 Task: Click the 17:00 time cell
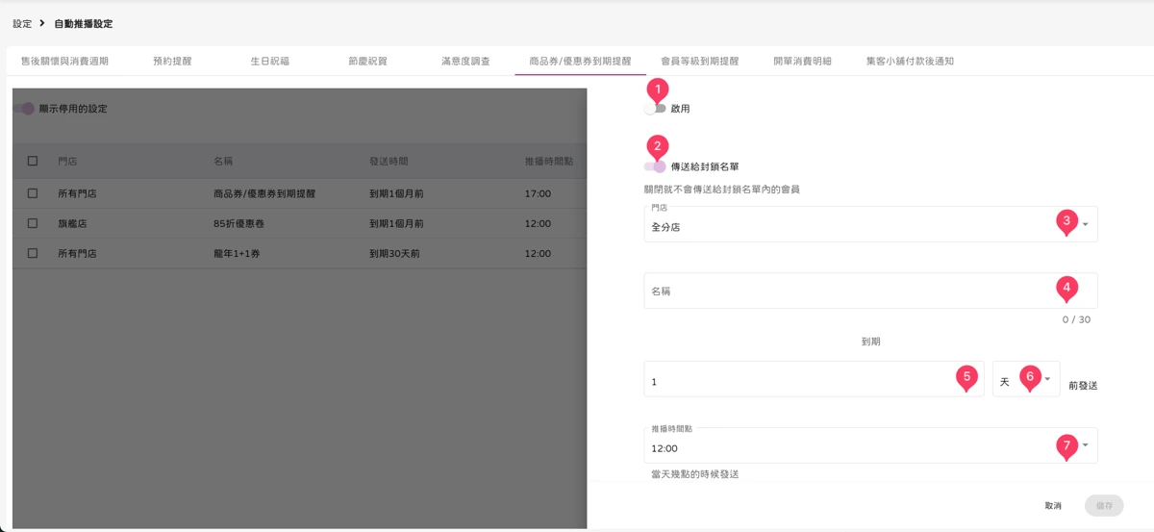tap(538, 193)
